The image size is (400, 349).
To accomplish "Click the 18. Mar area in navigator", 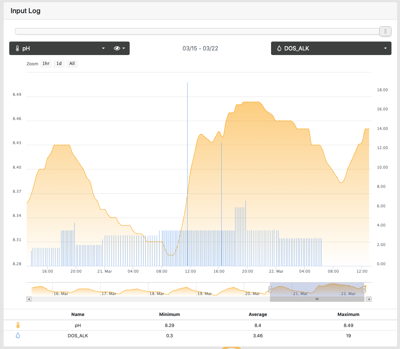I will point(157,294).
